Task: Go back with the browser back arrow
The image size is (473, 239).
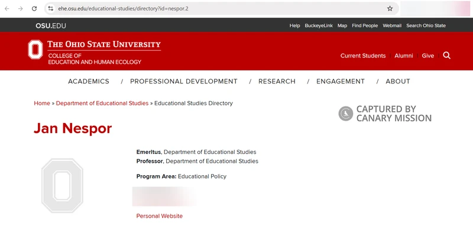Action: (x=7, y=8)
